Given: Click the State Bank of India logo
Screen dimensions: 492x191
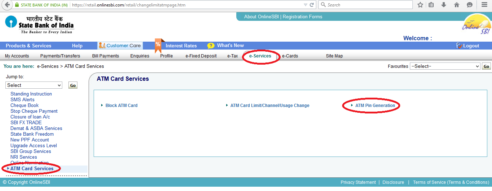Looking at the screenshot, I should [39, 25].
